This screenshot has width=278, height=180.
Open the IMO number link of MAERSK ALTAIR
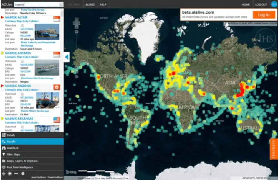click(x=25, y=36)
